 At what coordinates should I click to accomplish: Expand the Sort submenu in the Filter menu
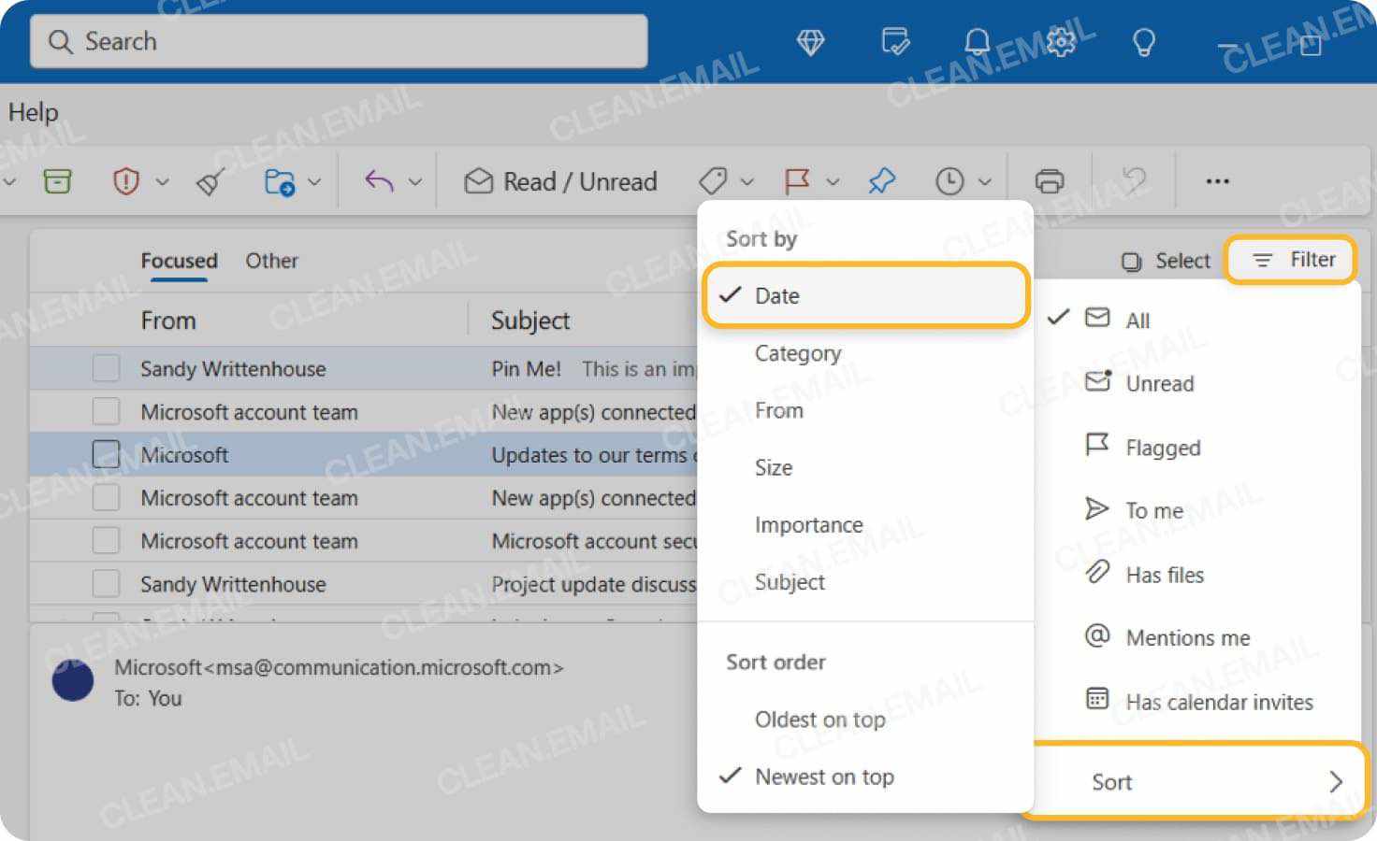[x=1197, y=782]
